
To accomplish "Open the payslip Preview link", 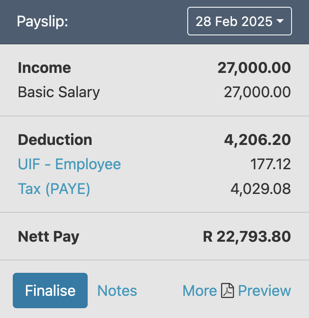I will (264, 291).
